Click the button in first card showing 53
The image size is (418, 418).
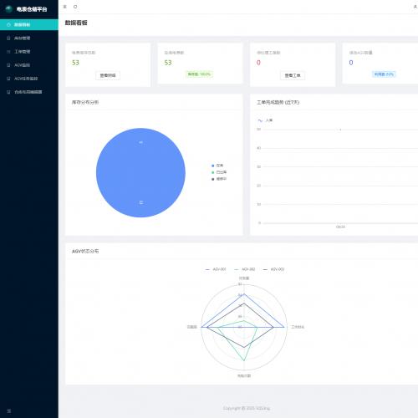[108, 75]
